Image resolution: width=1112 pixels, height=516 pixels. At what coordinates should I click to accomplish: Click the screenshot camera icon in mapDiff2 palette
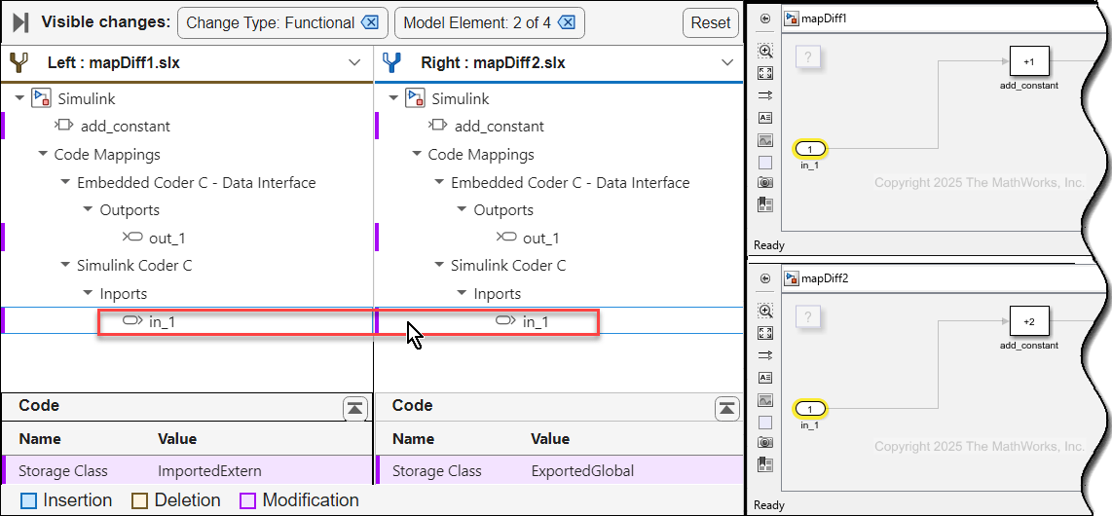pos(765,444)
